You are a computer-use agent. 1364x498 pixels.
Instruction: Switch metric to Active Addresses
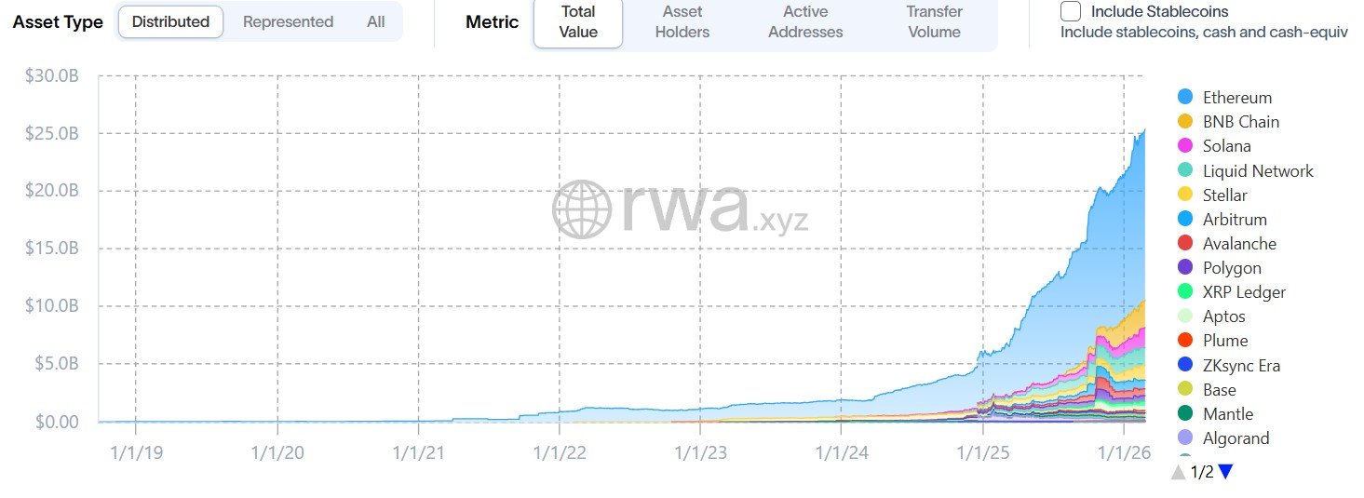tap(805, 21)
